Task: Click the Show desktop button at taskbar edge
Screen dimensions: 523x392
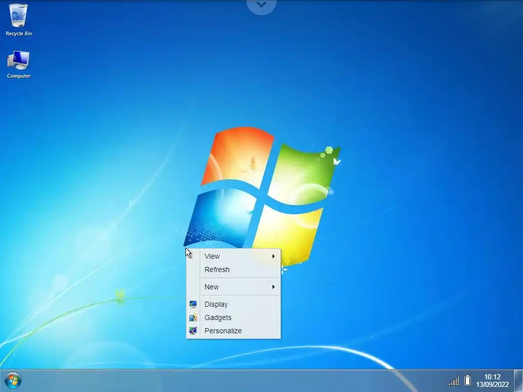Action: pyautogui.click(x=518, y=381)
